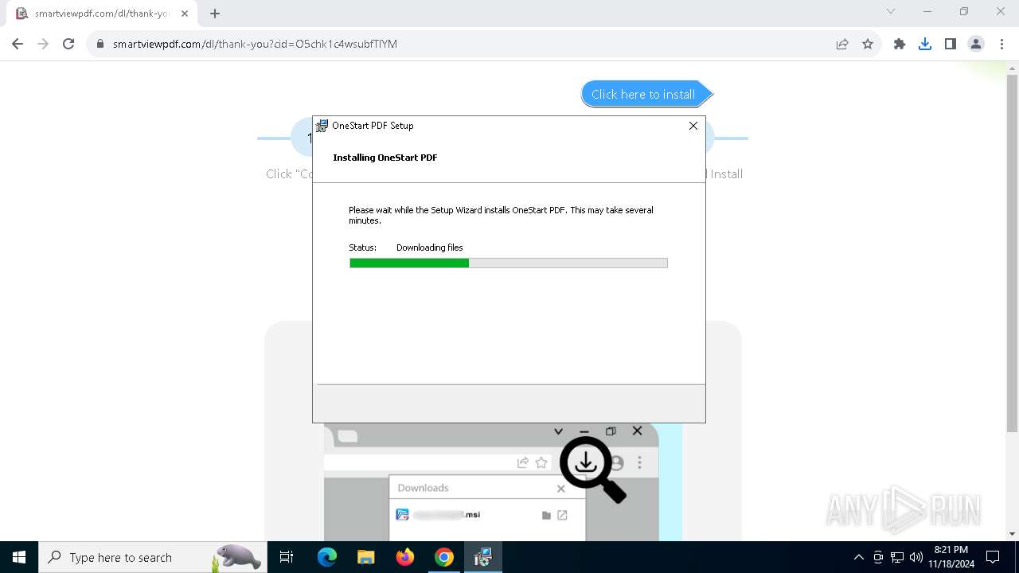Launch Microsoft Edge from taskbar

tap(327, 557)
